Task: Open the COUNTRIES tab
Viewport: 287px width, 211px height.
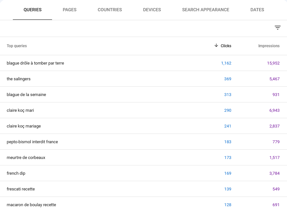Action: pos(110,10)
